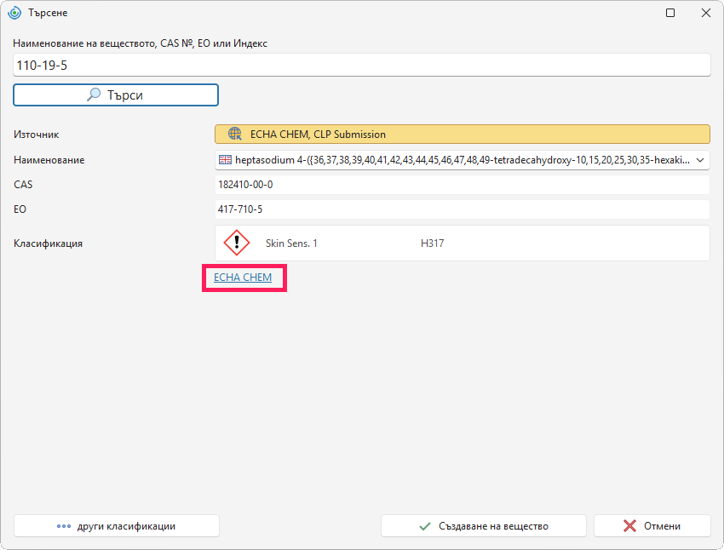Click the EO field showing 417-710-5
The height and width of the screenshot is (550, 724).
click(x=463, y=209)
